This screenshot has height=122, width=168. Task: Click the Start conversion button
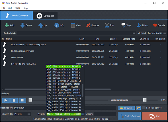pyautogui.click(x=154, y=116)
